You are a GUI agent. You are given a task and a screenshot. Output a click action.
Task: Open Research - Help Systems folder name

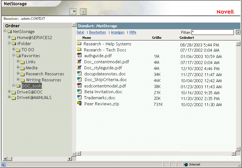(x=107, y=44)
